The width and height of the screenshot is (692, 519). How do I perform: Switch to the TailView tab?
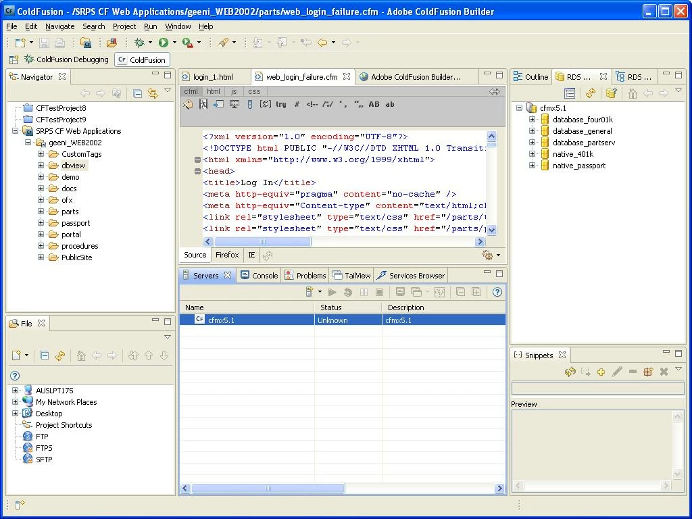tap(351, 276)
